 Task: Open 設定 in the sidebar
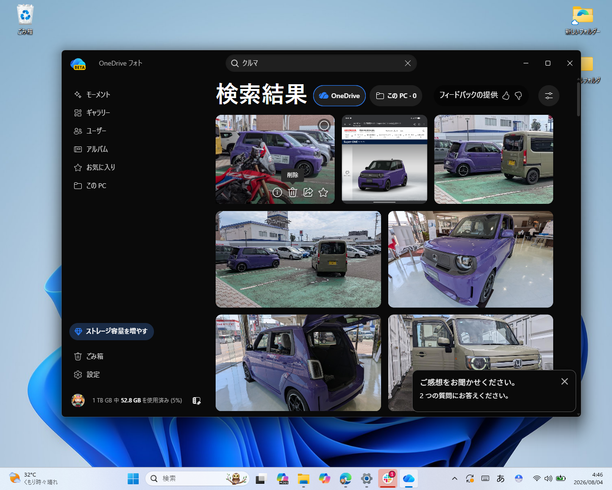(x=87, y=375)
